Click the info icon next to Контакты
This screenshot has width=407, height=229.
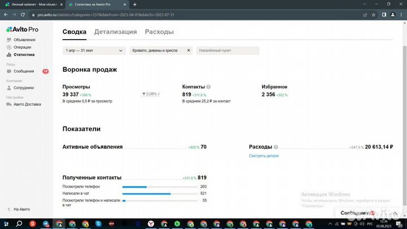tap(209, 87)
